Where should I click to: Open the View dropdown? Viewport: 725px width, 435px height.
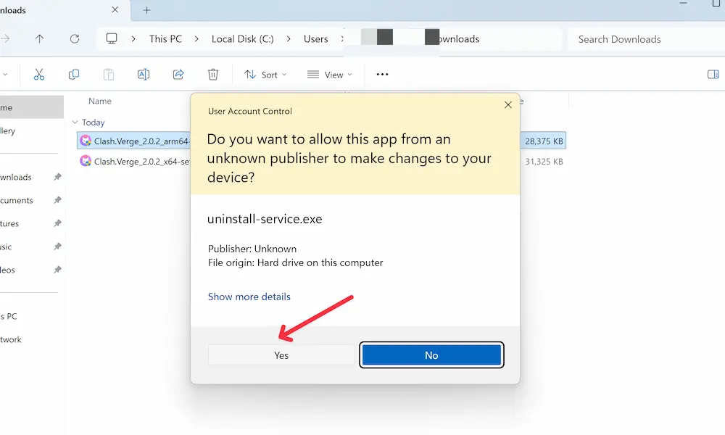pyautogui.click(x=329, y=75)
